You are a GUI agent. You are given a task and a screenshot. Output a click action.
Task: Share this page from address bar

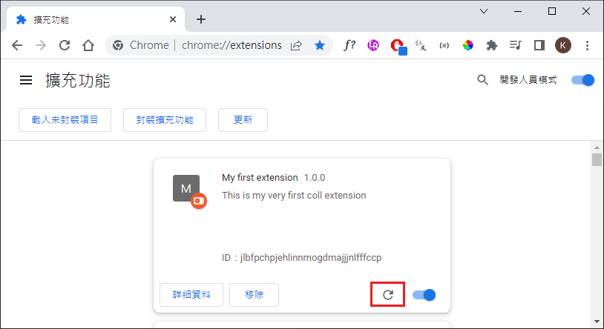tap(296, 45)
